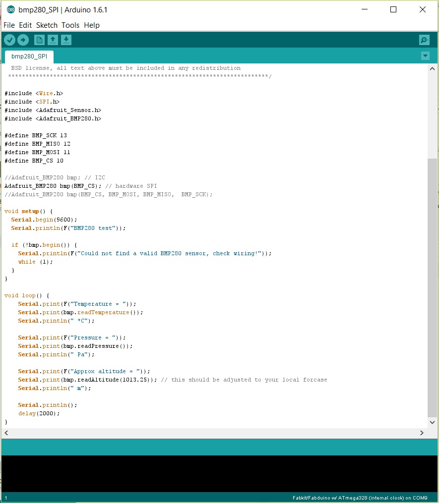Close the Arduino window

423,9
